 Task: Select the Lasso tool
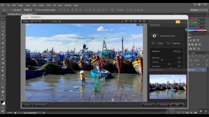(3, 27)
